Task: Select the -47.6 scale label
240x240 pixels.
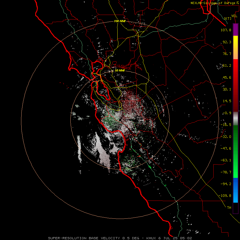Action: pos(226,149)
